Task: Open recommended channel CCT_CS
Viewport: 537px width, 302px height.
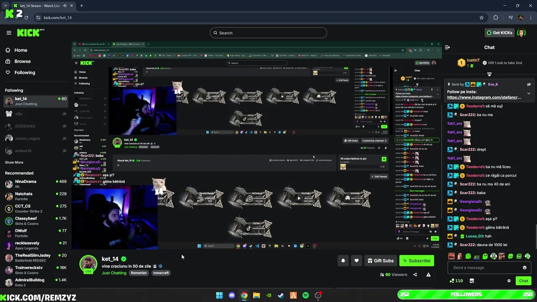Action: pyautogui.click(x=35, y=208)
